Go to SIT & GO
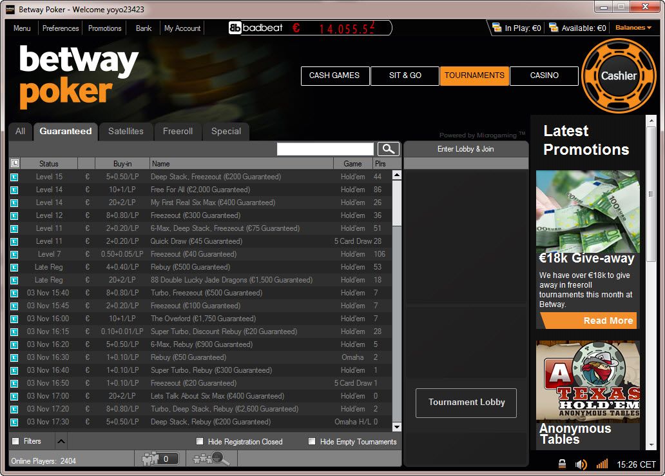 click(405, 75)
